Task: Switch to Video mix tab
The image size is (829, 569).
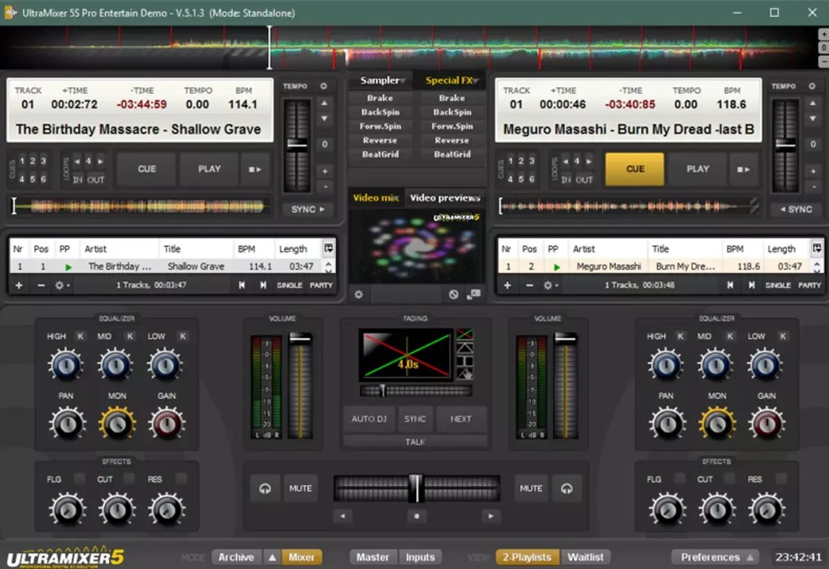Action: coord(376,198)
